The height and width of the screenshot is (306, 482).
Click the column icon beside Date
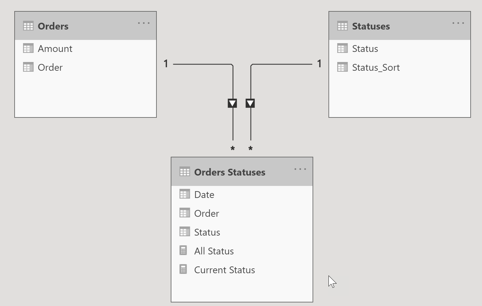(x=184, y=194)
